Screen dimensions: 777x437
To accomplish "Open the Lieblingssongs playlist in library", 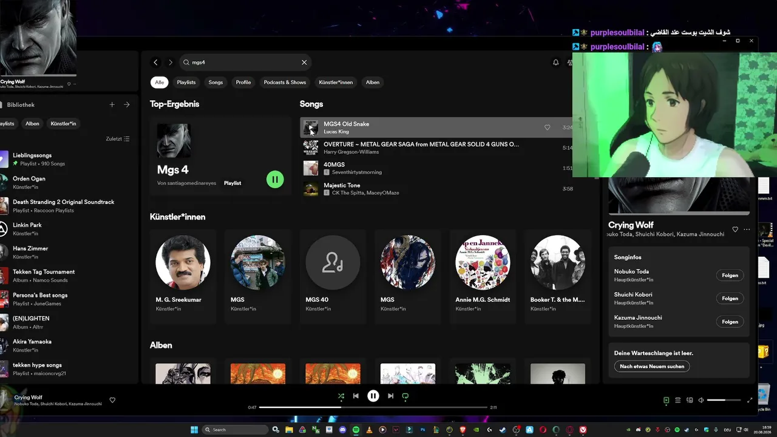I will [66, 160].
